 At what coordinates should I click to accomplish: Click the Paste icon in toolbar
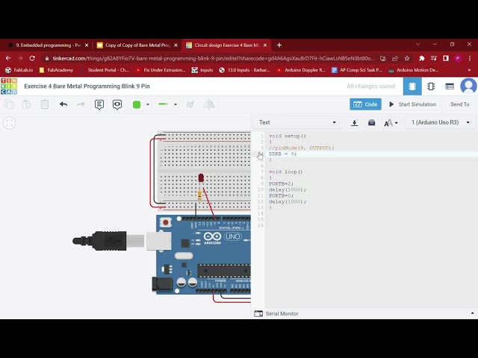click(27, 104)
